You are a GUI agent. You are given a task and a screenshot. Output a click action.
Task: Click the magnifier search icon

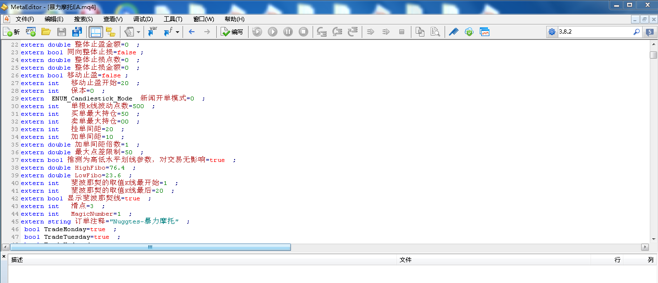tap(636, 32)
